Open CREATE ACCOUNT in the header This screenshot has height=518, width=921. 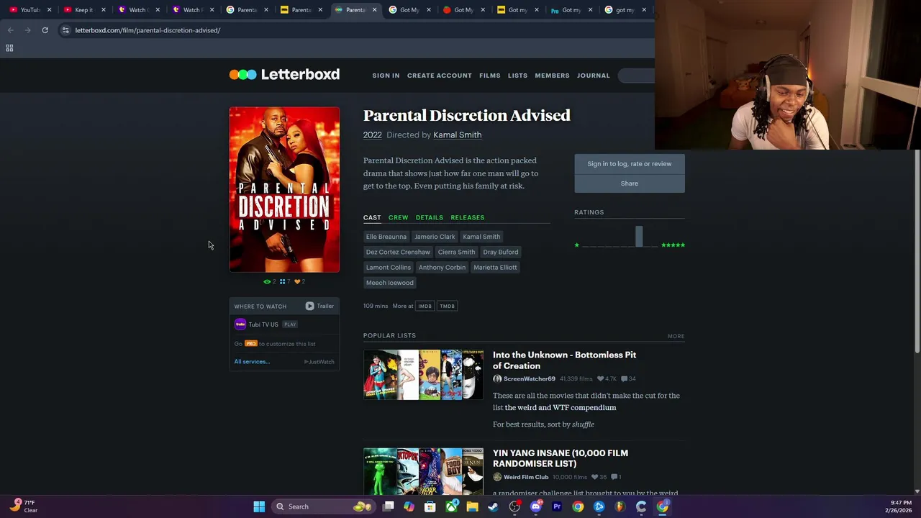point(440,76)
